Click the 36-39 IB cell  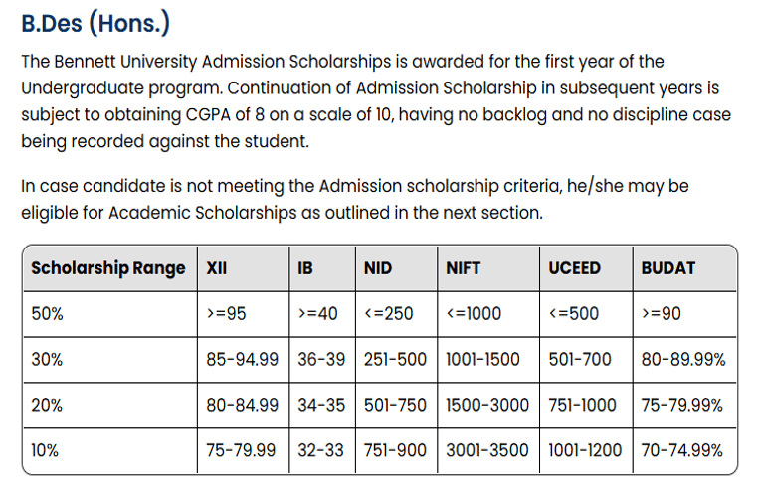coord(320,360)
